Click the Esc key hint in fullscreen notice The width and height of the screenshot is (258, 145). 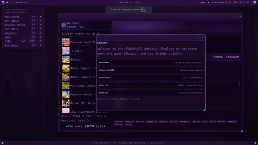coord(144,9)
